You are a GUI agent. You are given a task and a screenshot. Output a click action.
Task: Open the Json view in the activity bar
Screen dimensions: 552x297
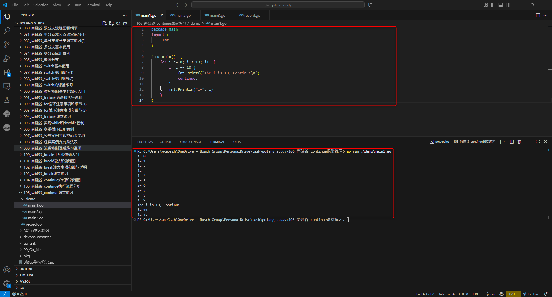point(7,127)
